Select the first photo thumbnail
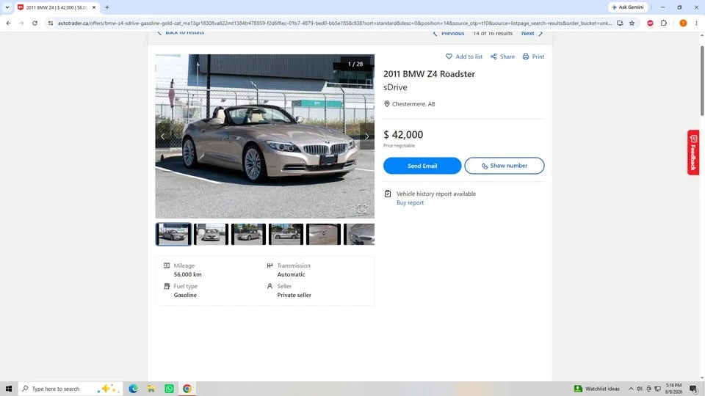This screenshot has width=705, height=396. tap(173, 234)
